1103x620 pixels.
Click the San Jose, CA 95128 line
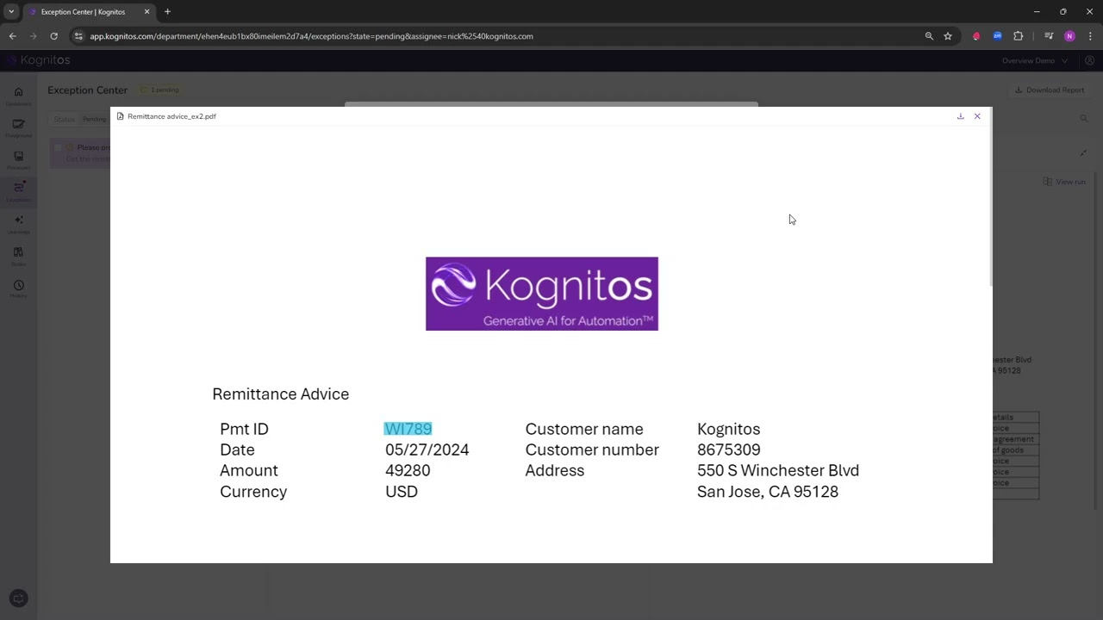(x=767, y=492)
